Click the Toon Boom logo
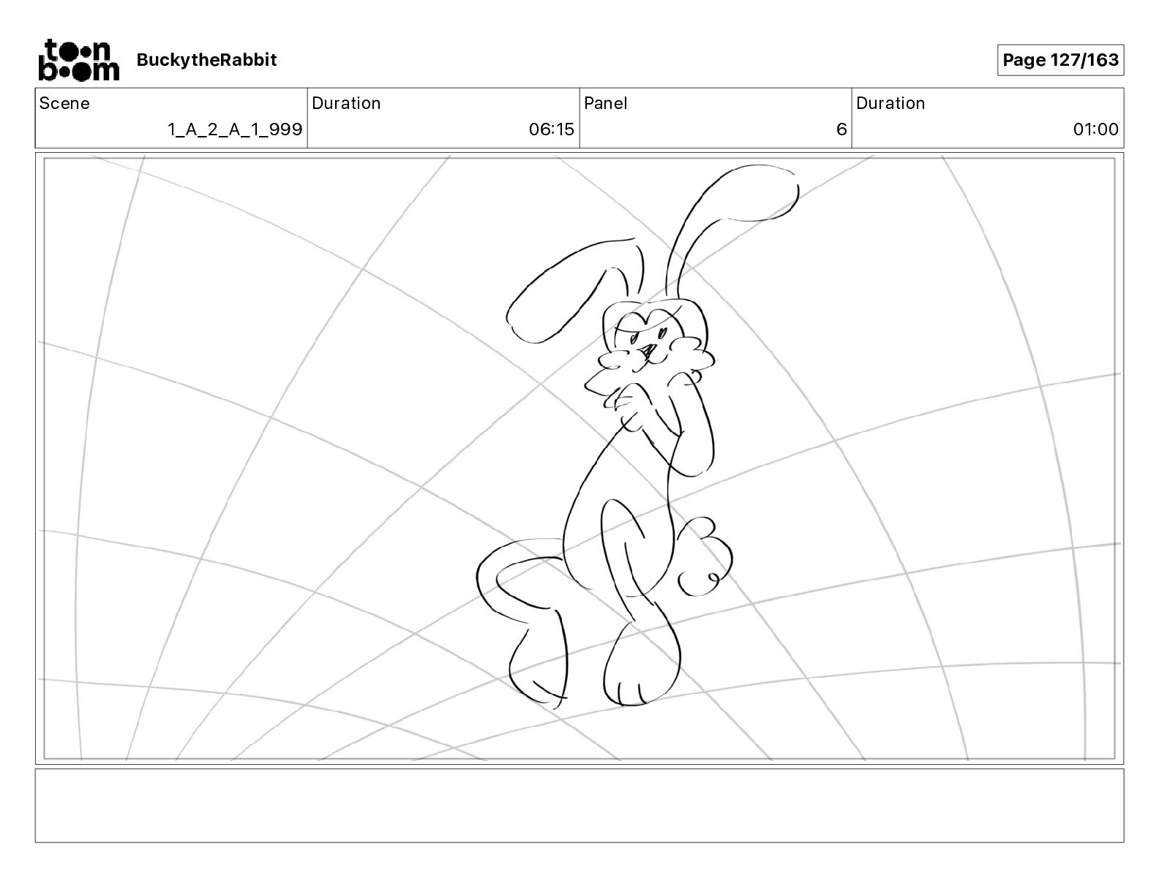 coord(78,59)
